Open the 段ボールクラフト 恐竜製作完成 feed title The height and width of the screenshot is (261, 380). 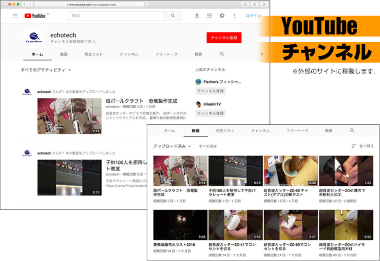(x=141, y=101)
